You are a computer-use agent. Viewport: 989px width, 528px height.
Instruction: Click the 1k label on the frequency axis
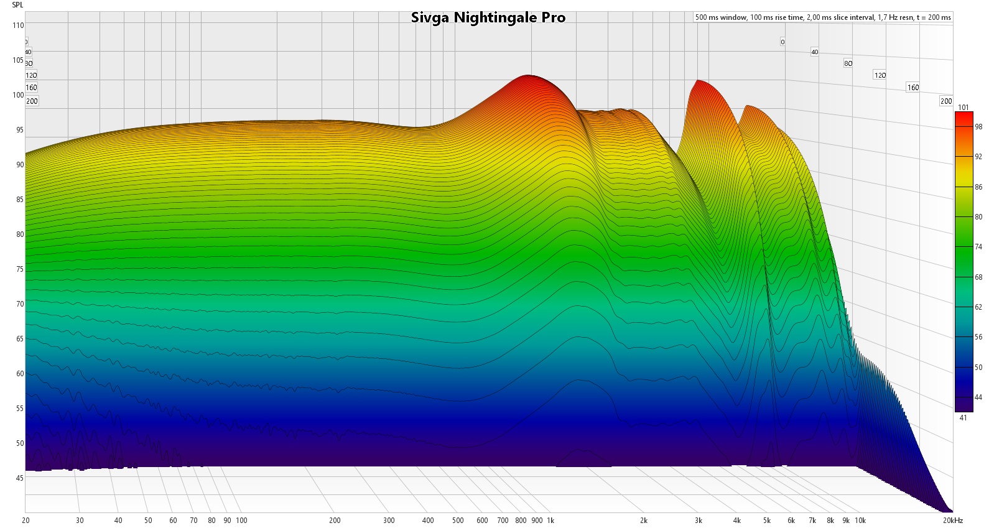coord(550,521)
